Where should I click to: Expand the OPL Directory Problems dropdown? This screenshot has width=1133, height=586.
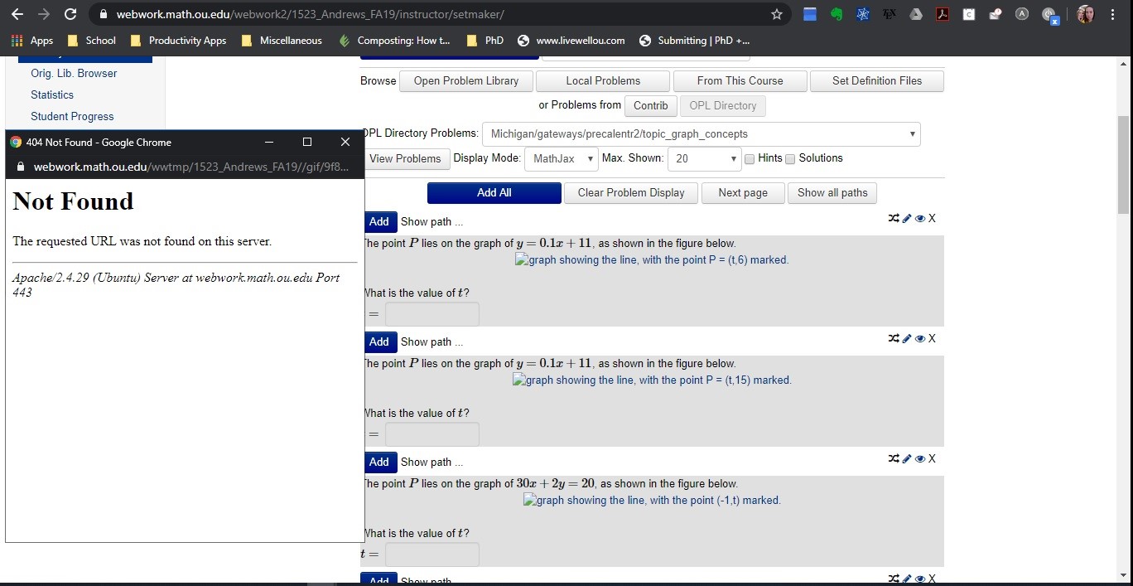(701, 134)
